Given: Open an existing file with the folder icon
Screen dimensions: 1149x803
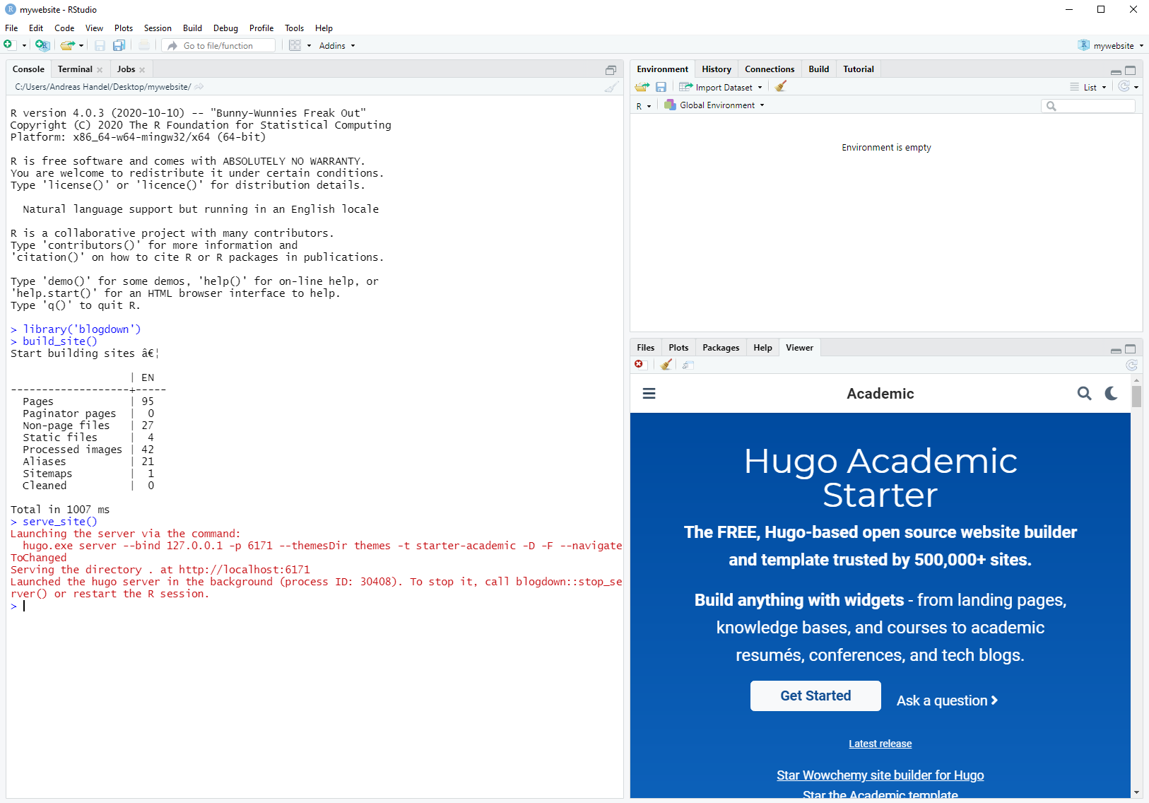Looking at the screenshot, I should coord(67,45).
